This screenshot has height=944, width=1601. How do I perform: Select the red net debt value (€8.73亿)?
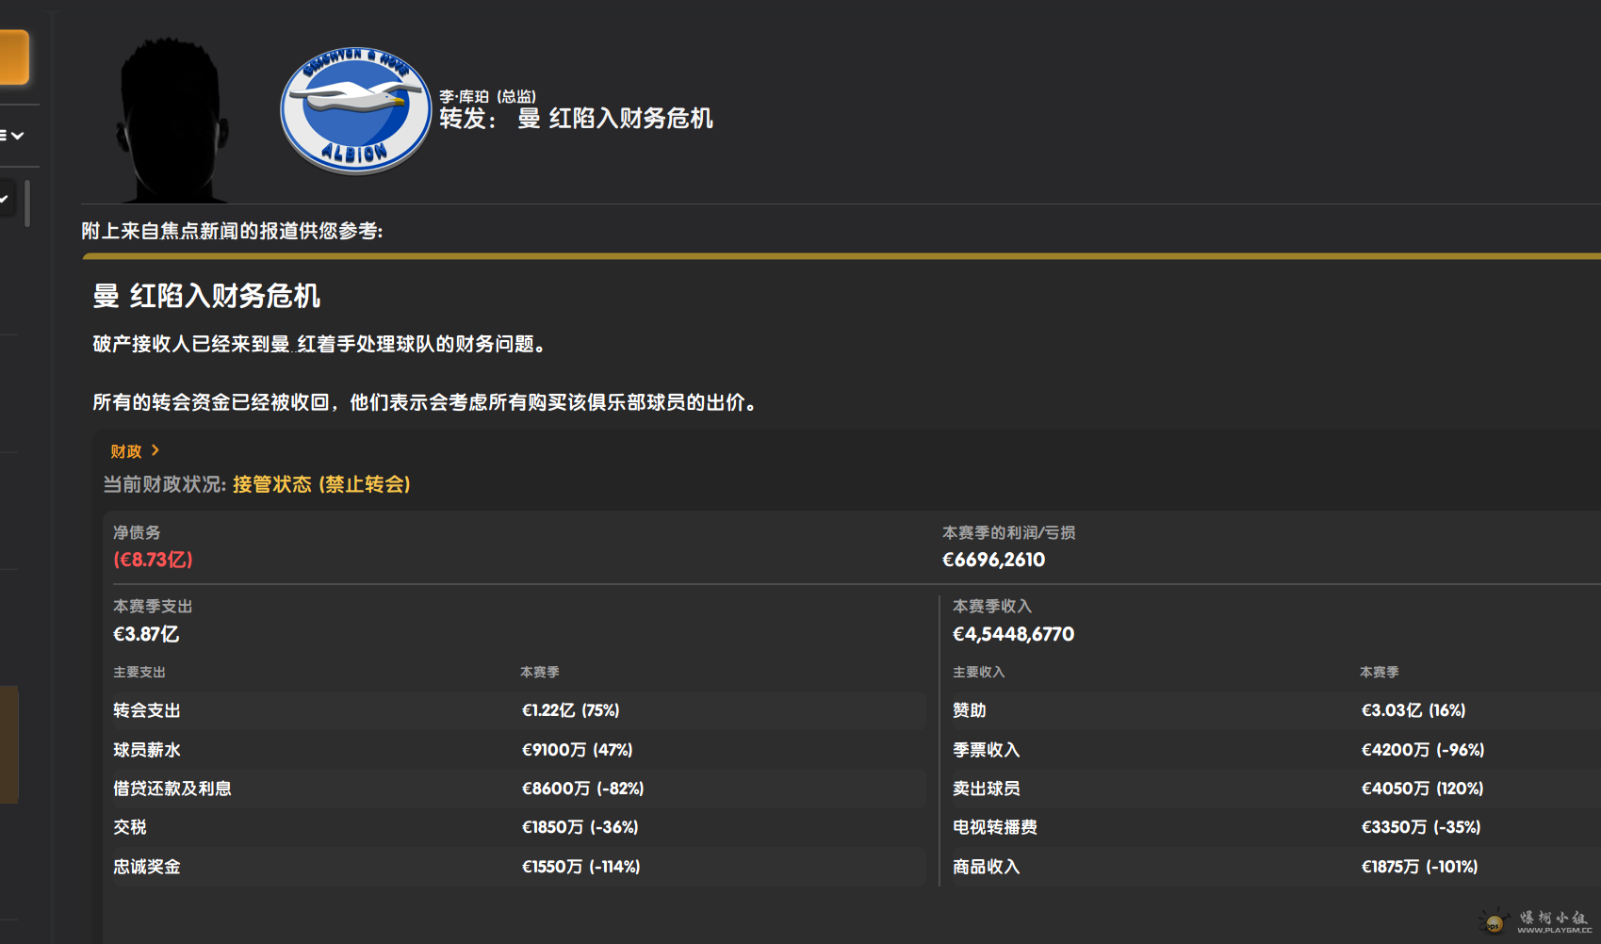(153, 560)
